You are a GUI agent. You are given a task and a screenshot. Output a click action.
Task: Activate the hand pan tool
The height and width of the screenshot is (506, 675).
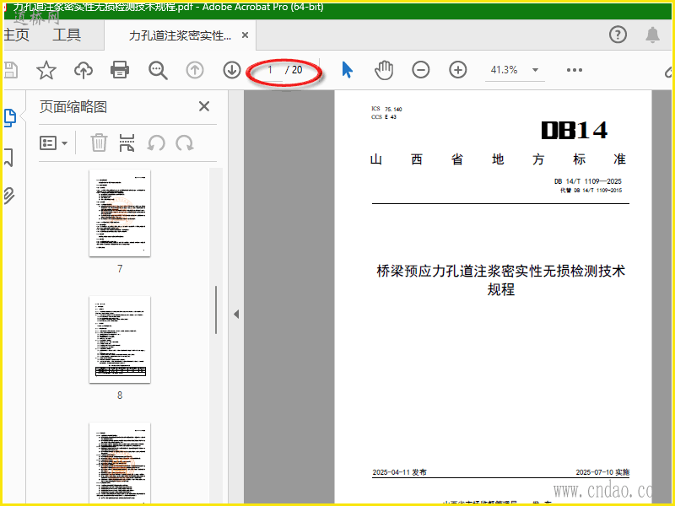tap(384, 70)
